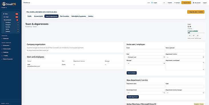The width and height of the screenshot is (209, 105).
Task: Click Send invitation button
Action: (x=131, y=73)
